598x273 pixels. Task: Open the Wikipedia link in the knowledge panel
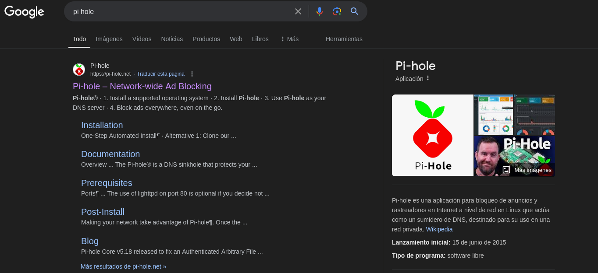pyautogui.click(x=439, y=229)
